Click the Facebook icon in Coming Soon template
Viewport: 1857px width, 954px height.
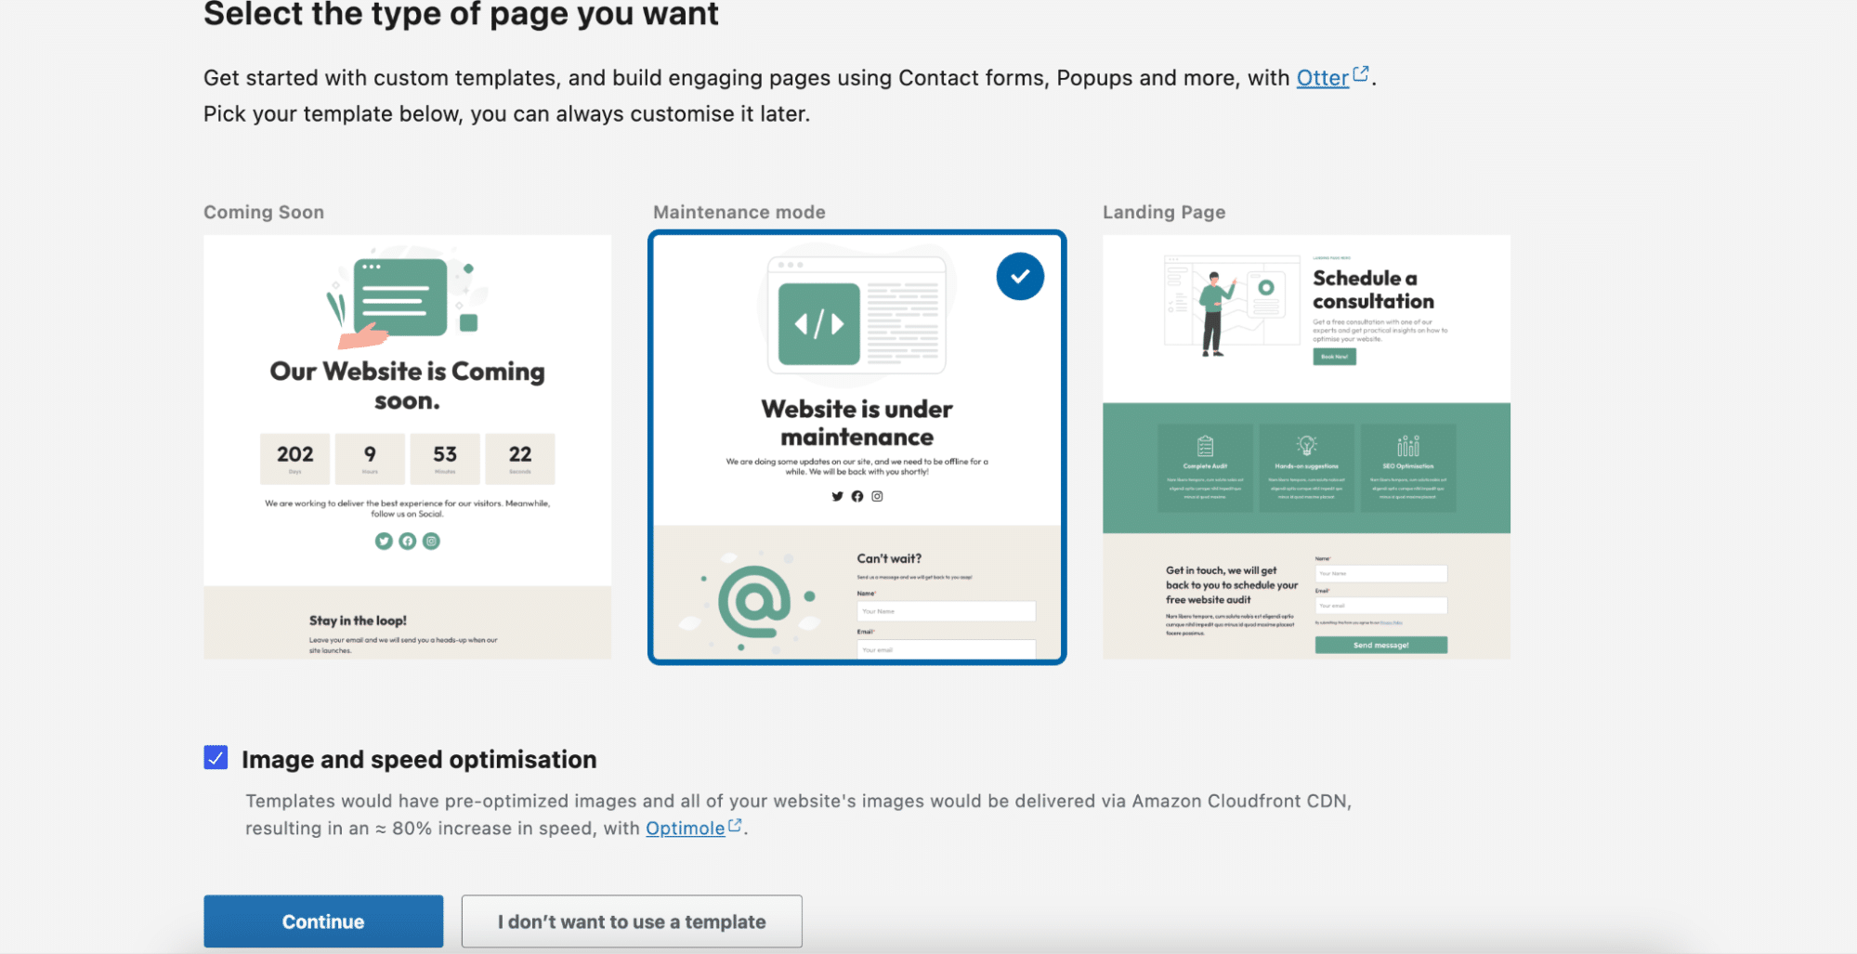pyautogui.click(x=407, y=541)
